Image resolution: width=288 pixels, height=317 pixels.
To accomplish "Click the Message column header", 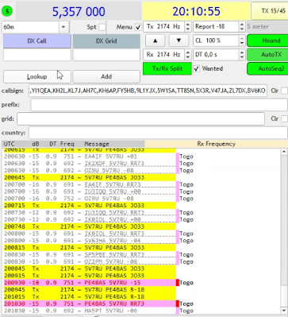I will point(97,144).
